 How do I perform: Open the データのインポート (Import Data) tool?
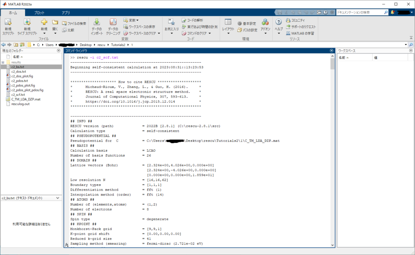point(97,23)
